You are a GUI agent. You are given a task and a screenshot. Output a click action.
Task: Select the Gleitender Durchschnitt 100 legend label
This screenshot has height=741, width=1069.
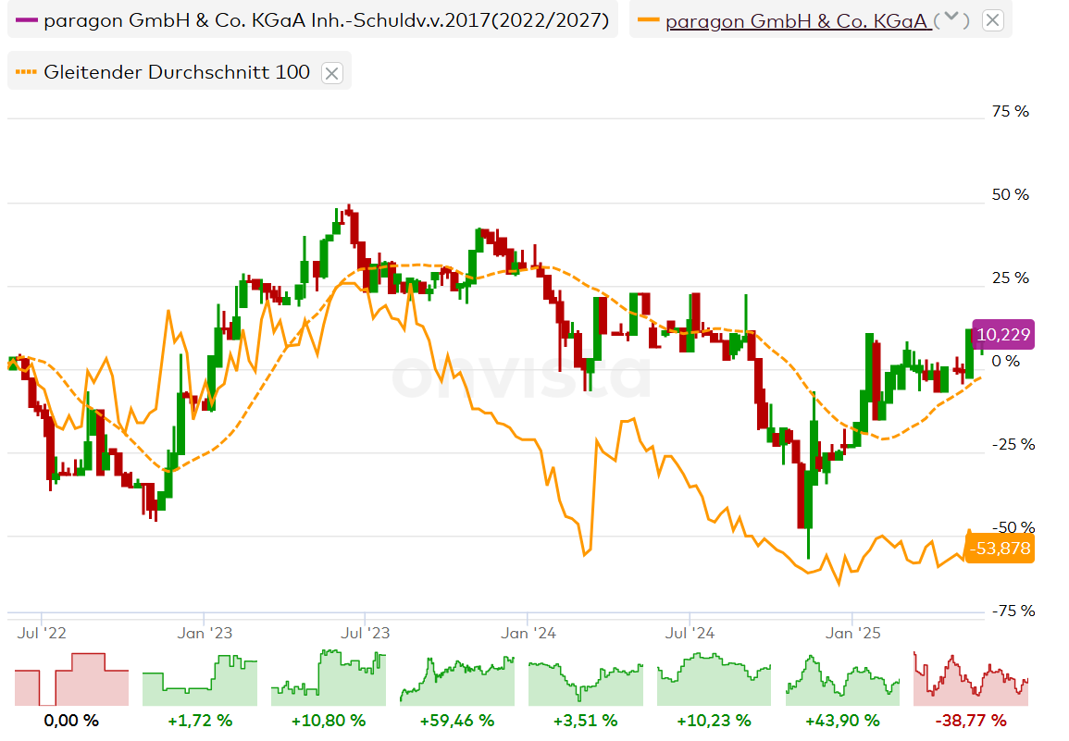point(177,72)
